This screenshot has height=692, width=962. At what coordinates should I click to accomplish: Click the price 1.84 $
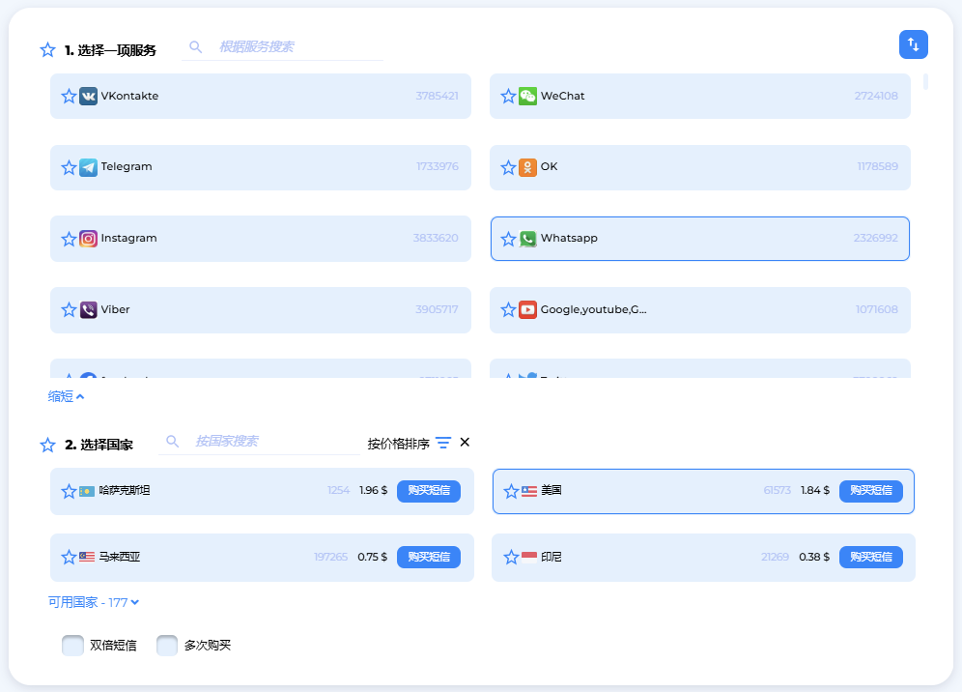pos(815,491)
